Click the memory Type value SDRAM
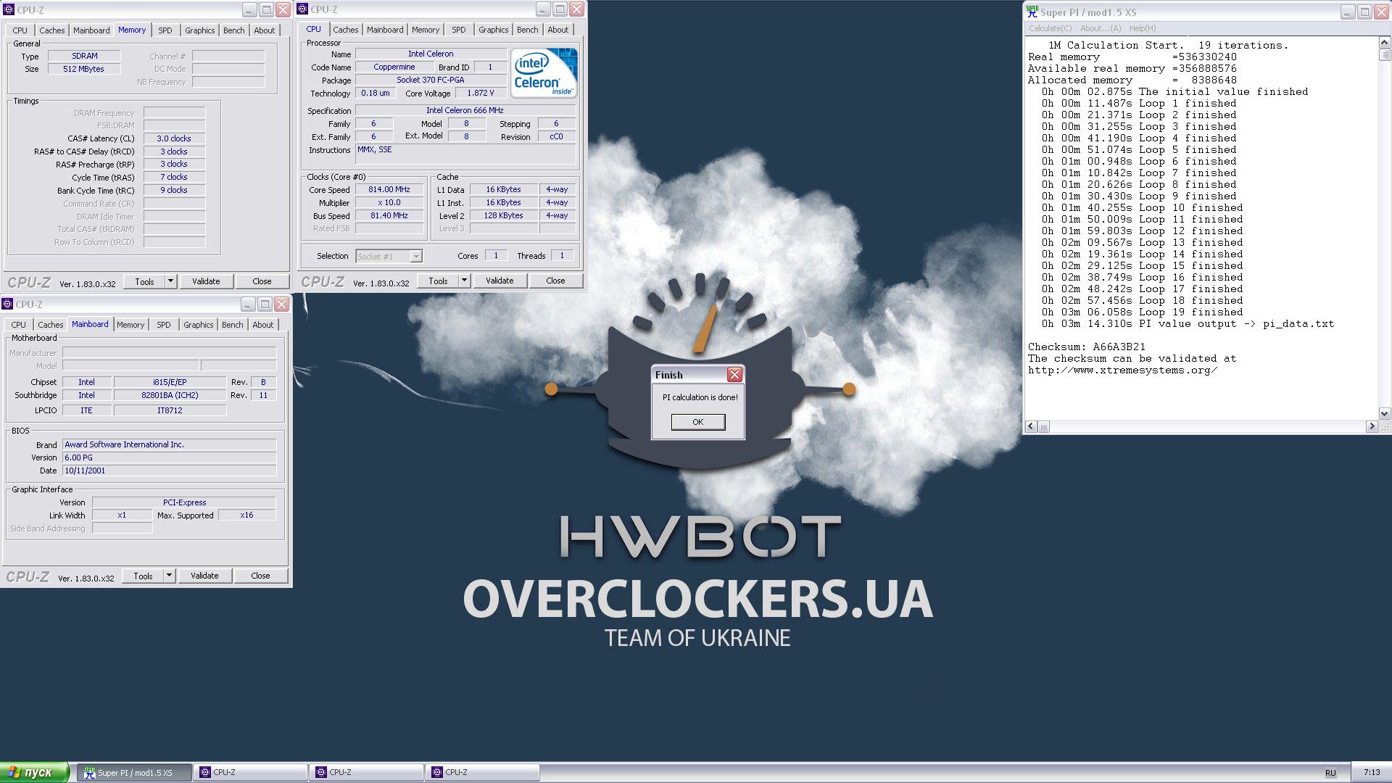 click(x=85, y=56)
